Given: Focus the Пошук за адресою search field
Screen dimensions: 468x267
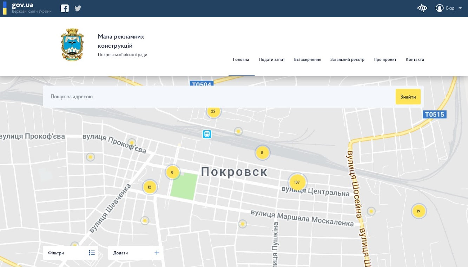Looking at the screenshot, I should click(219, 97).
